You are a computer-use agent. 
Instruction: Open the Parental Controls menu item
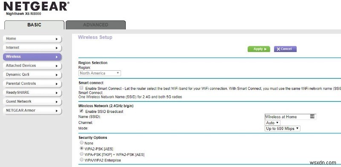point(32,83)
